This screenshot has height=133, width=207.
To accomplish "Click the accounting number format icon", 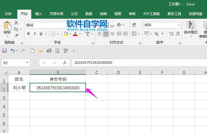I will pos(147,34).
